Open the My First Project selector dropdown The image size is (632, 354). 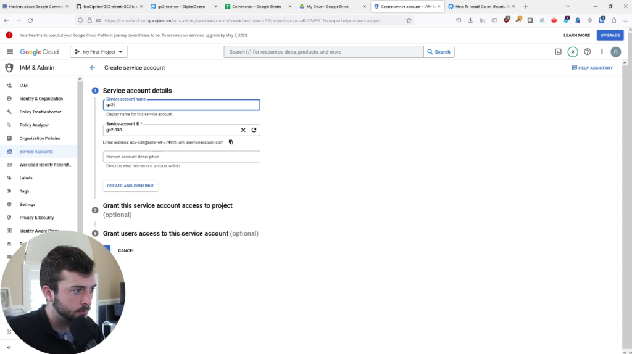click(99, 52)
